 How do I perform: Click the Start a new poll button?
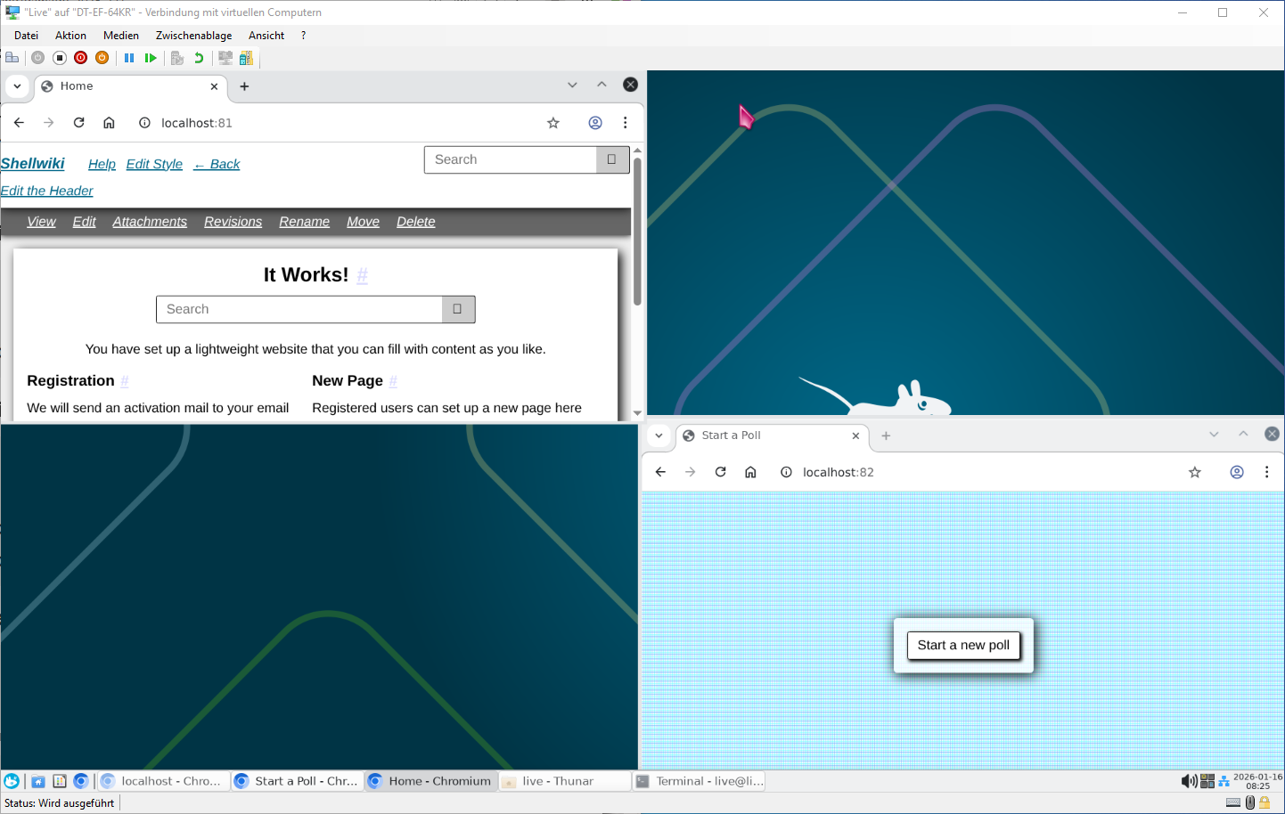[963, 646]
